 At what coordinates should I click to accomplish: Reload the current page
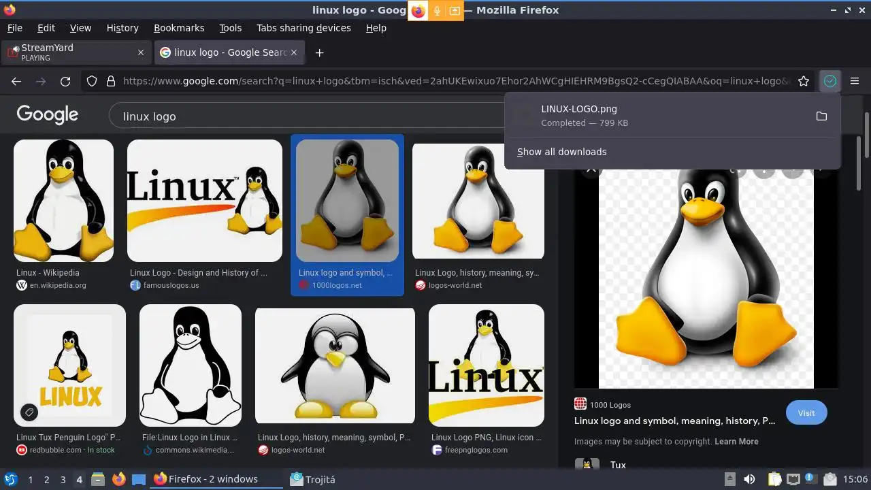[x=65, y=81]
